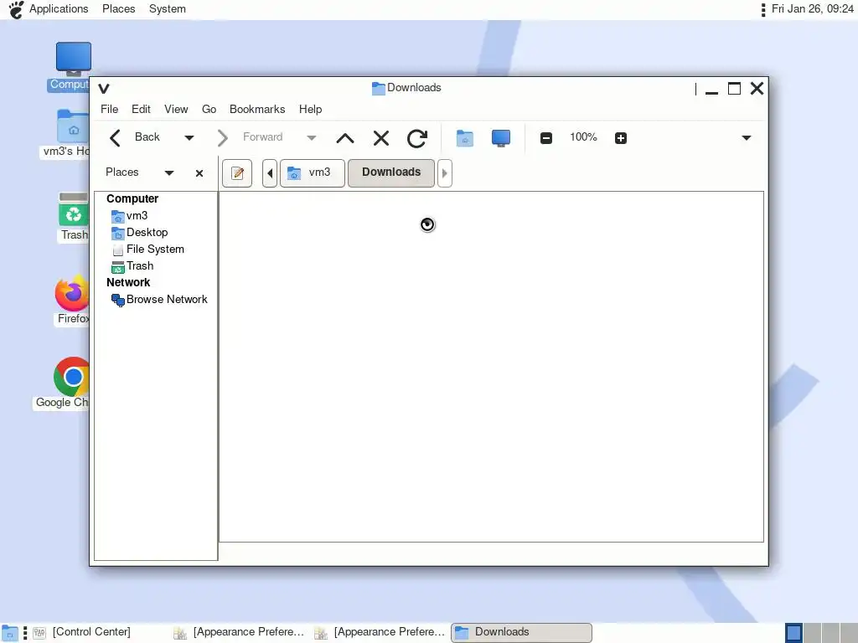Switch to second Appearance Preferences taskbar entry

[x=380, y=633]
